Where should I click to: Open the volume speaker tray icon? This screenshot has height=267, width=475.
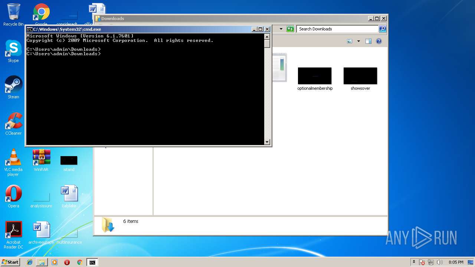(x=440, y=262)
